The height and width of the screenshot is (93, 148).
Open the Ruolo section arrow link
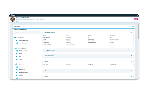[131, 61]
